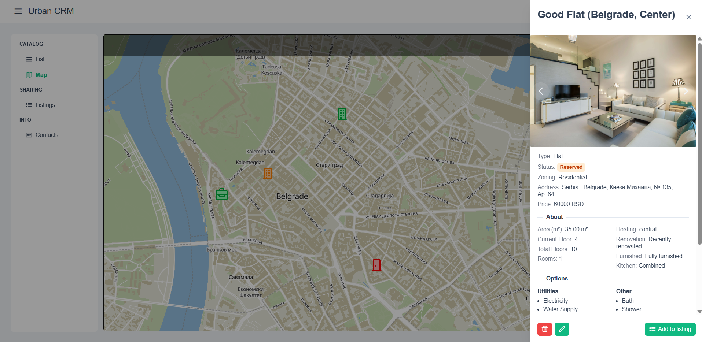This screenshot has width=702, height=342.
Task: Click the 'Total Floors: 10' detail
Action: pyautogui.click(x=557, y=249)
